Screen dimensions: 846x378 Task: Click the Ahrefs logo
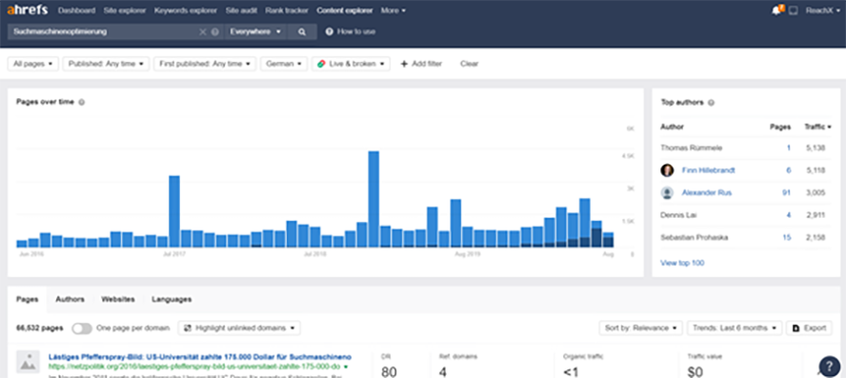pos(28,10)
